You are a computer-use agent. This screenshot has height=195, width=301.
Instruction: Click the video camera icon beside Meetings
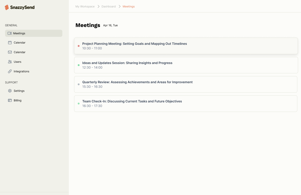point(10,33)
